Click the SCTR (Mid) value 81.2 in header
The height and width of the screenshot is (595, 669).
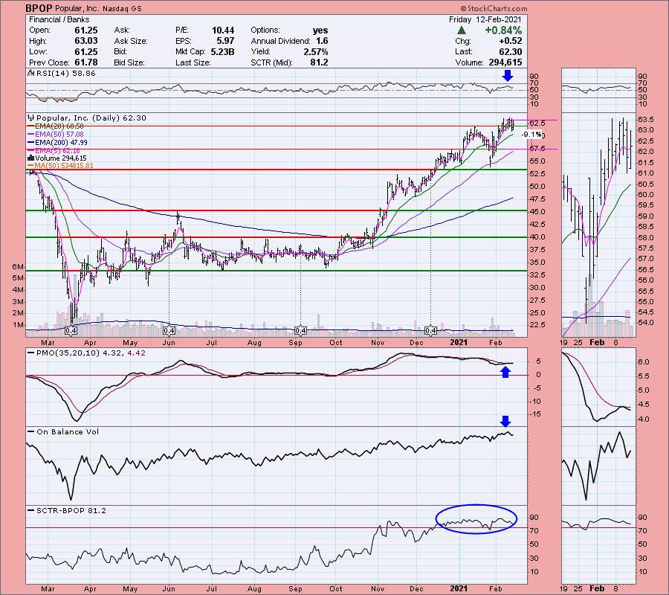tap(320, 62)
